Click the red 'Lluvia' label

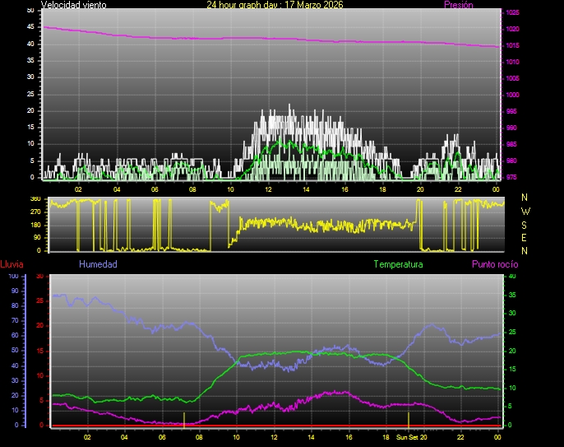[x=12, y=264]
